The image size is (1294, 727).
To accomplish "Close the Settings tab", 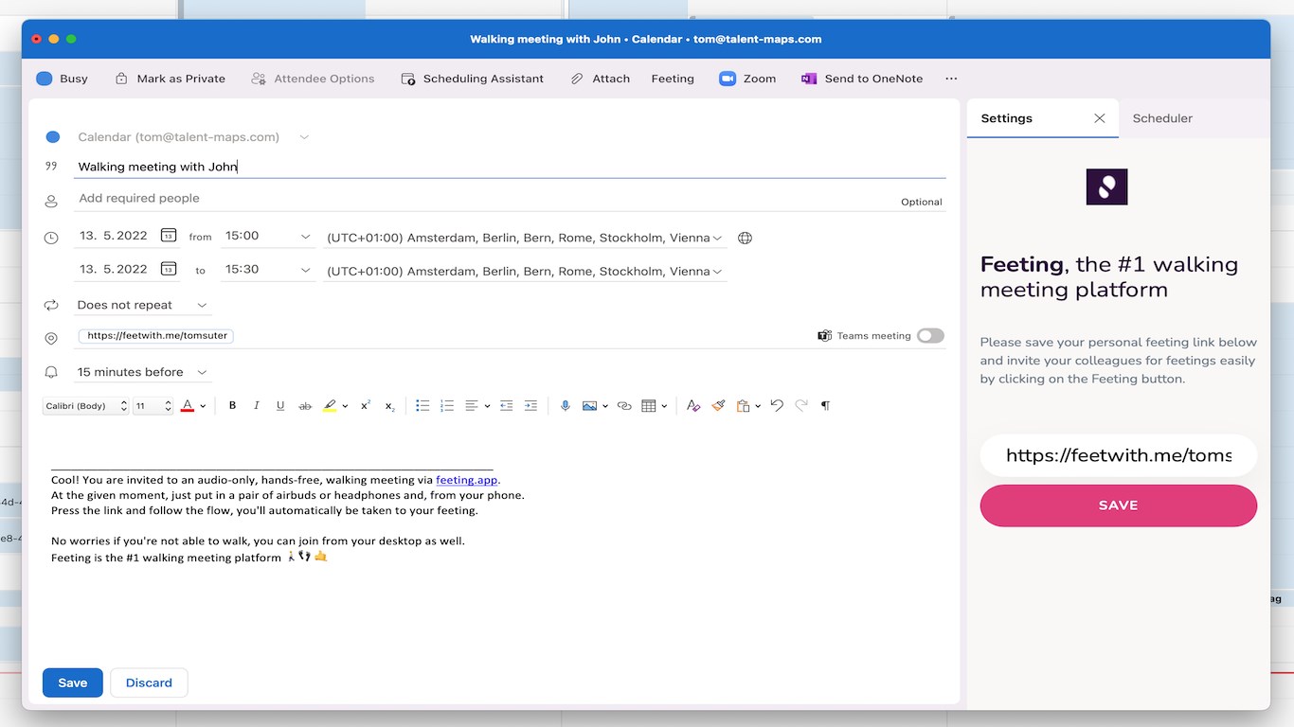I will pyautogui.click(x=1100, y=118).
